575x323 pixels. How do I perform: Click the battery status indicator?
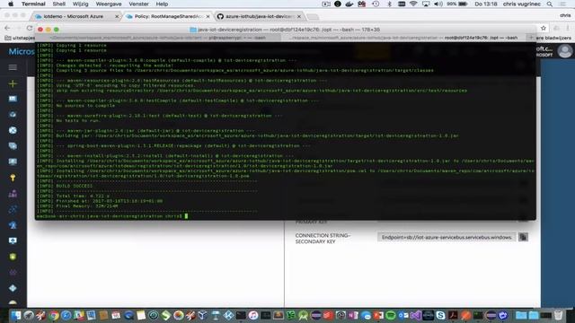[x=457, y=4]
